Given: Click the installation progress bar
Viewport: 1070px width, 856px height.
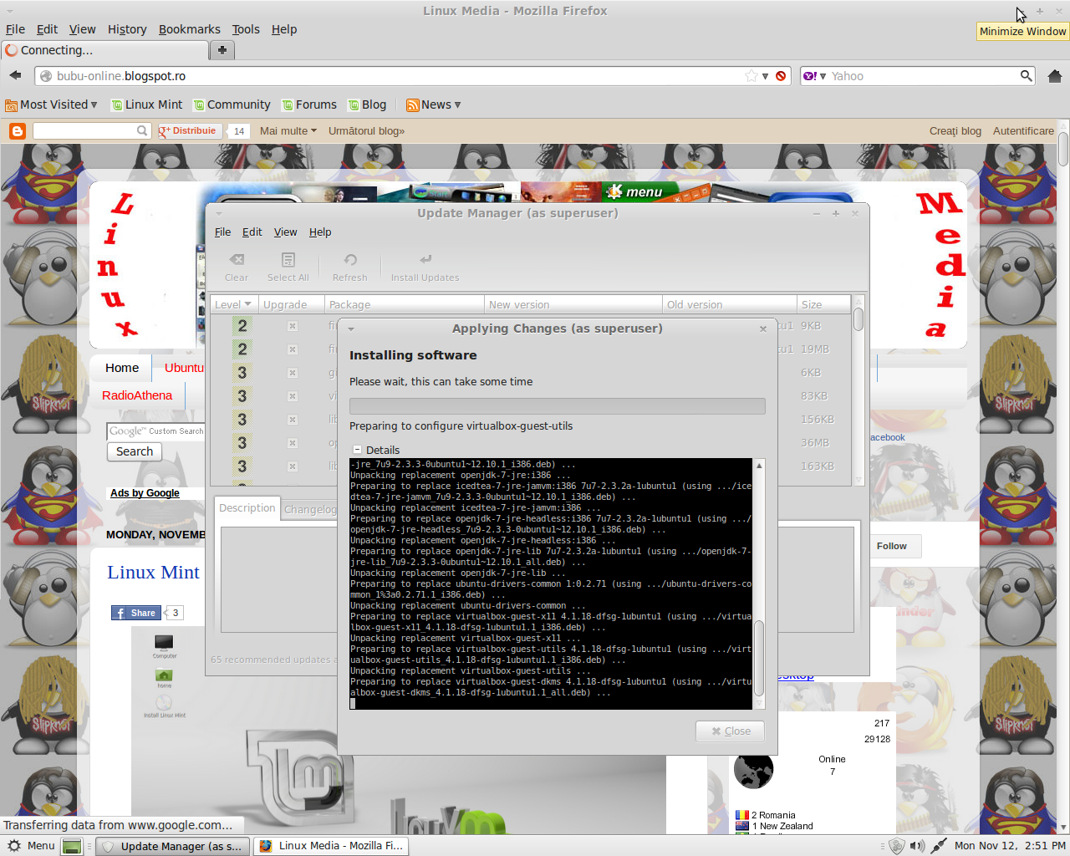Looking at the screenshot, I should pos(558,406).
